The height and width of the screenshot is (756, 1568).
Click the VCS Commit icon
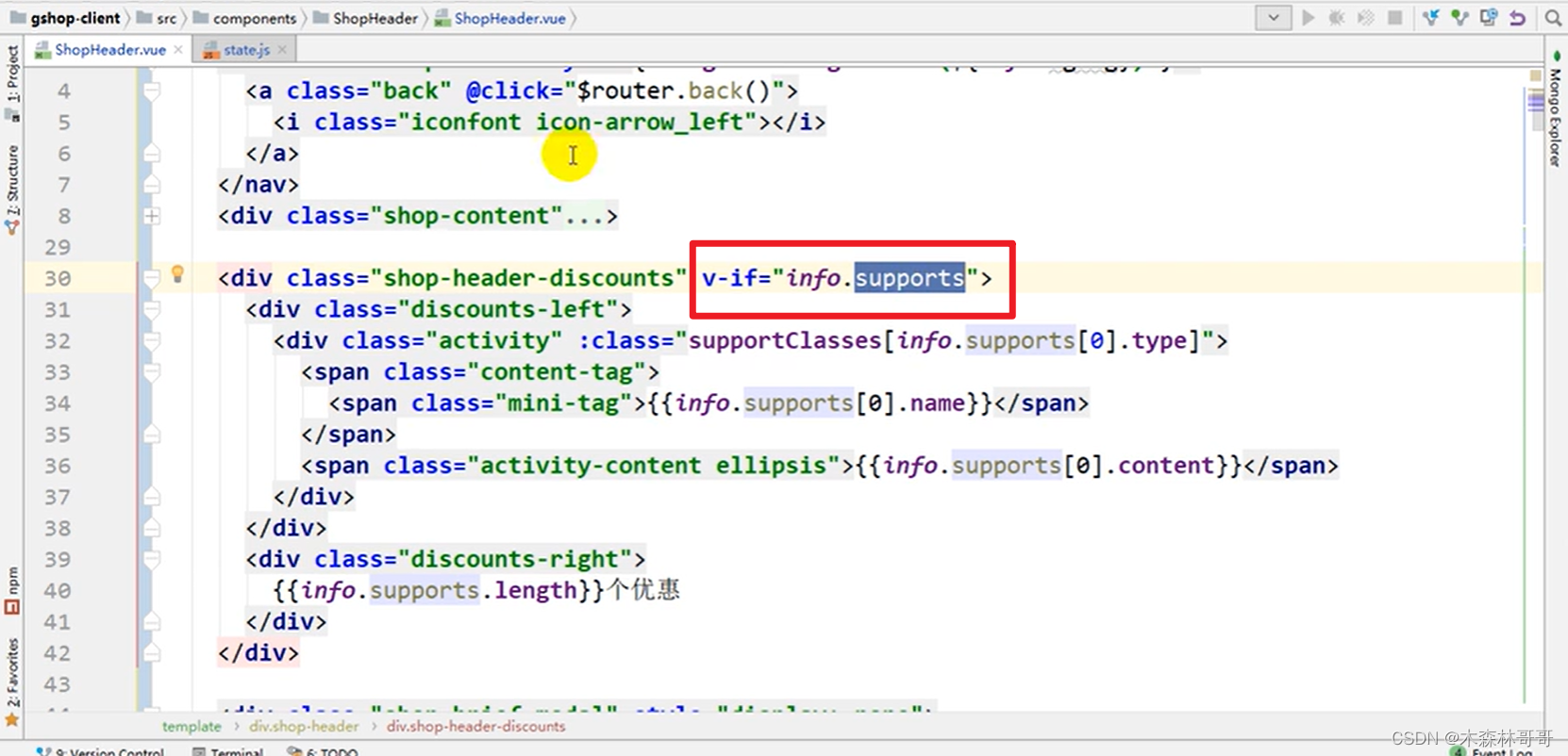click(1460, 18)
